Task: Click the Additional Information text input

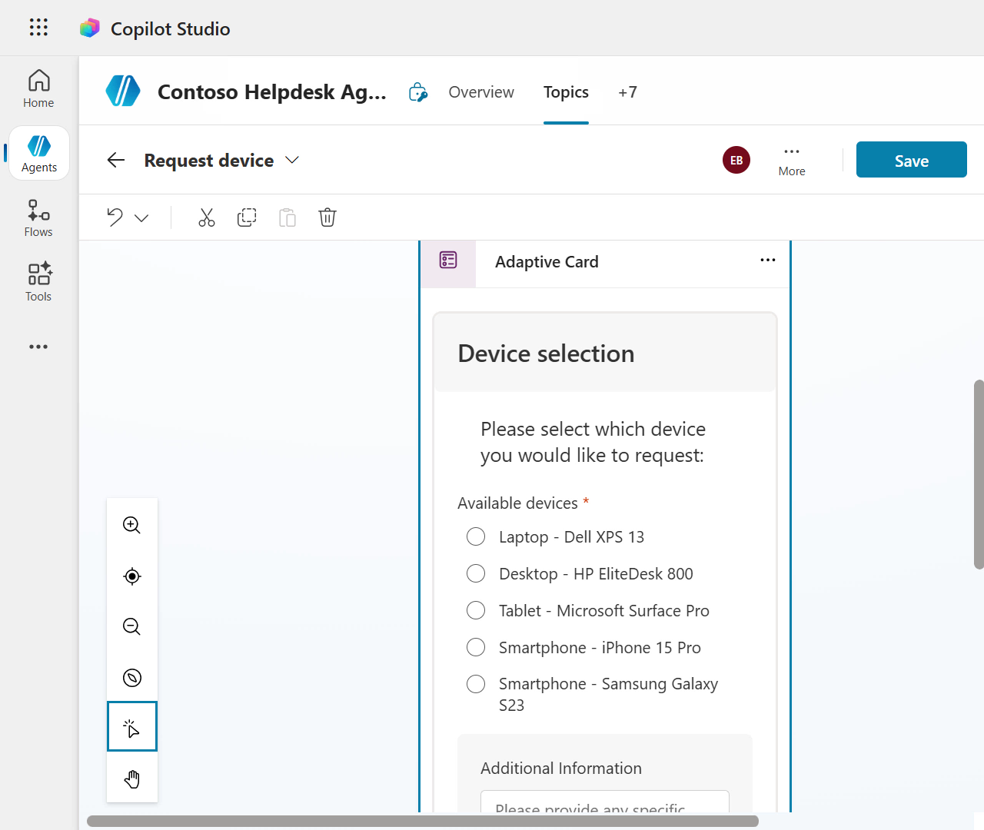Action: [x=604, y=807]
